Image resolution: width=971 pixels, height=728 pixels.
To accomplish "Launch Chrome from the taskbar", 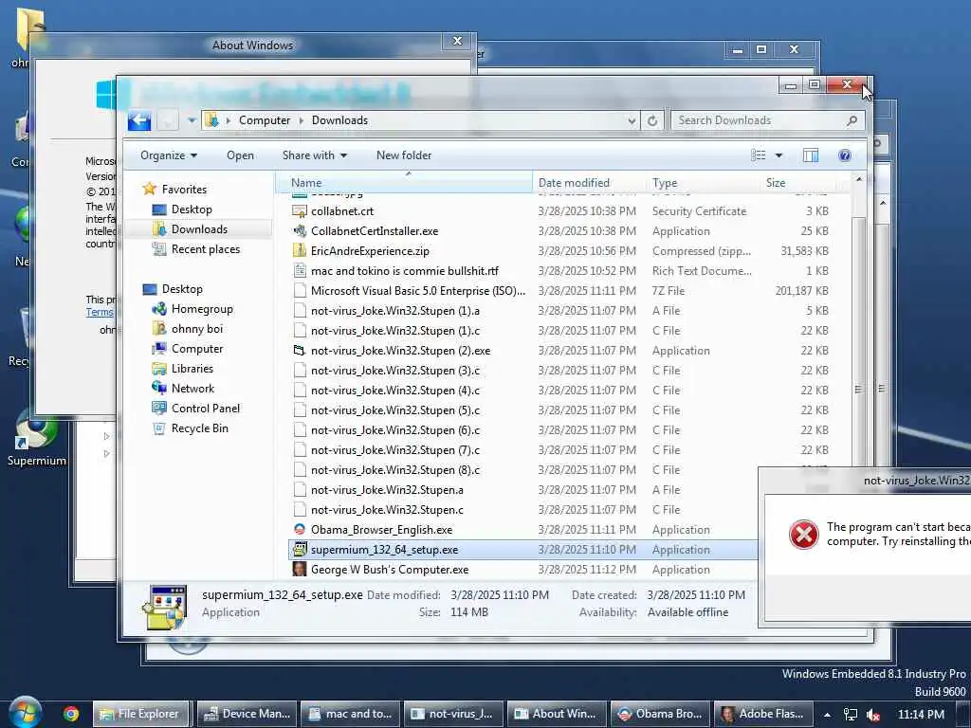I will pos(71,714).
